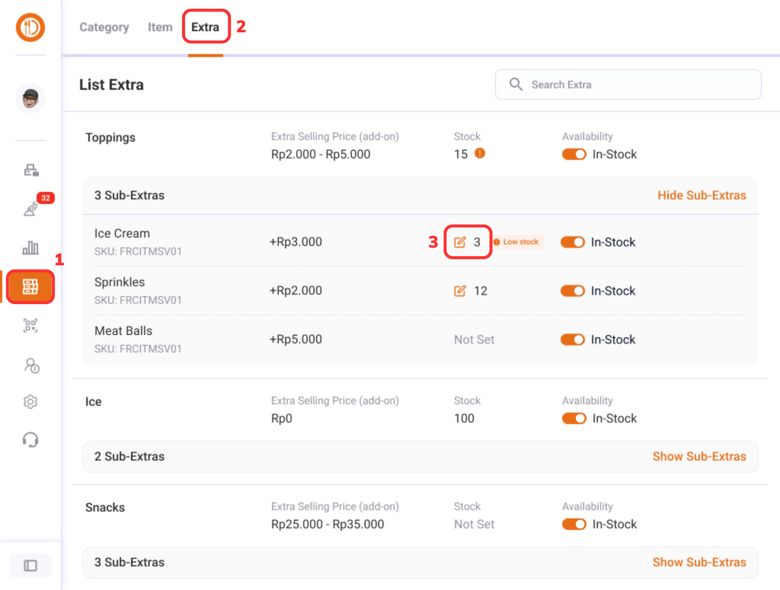
Task: Edit Ice Cream stock pencil icon
Action: (460, 242)
